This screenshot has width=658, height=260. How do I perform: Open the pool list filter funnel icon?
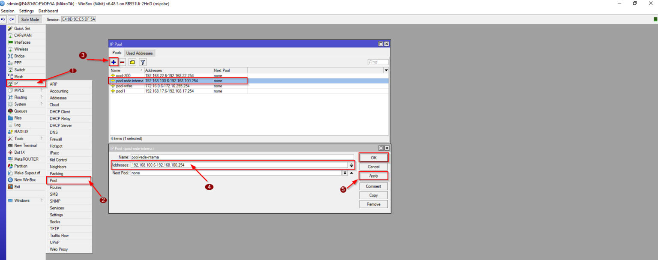(142, 62)
